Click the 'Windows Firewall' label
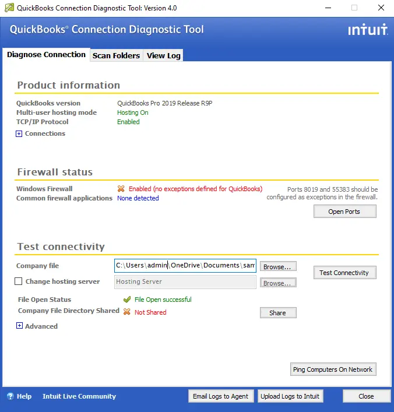The height and width of the screenshot is (412, 394). point(44,189)
